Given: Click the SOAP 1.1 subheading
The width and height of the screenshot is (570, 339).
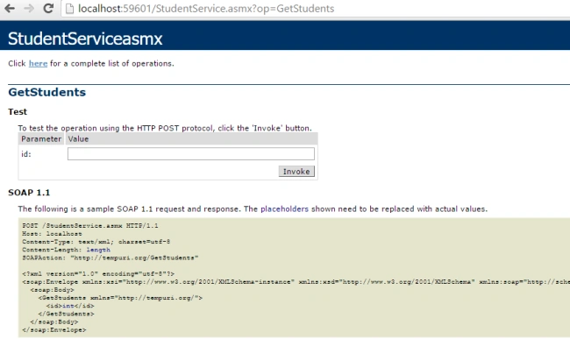Looking at the screenshot, I should point(29,193).
